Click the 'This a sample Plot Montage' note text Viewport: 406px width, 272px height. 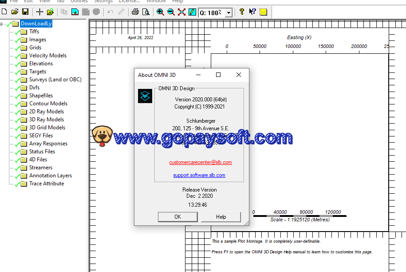[x=266, y=241]
